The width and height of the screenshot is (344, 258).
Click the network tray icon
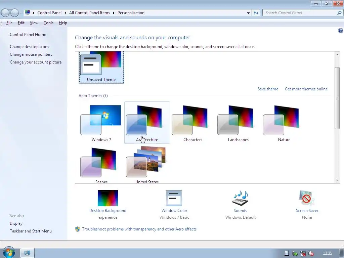tap(303, 253)
